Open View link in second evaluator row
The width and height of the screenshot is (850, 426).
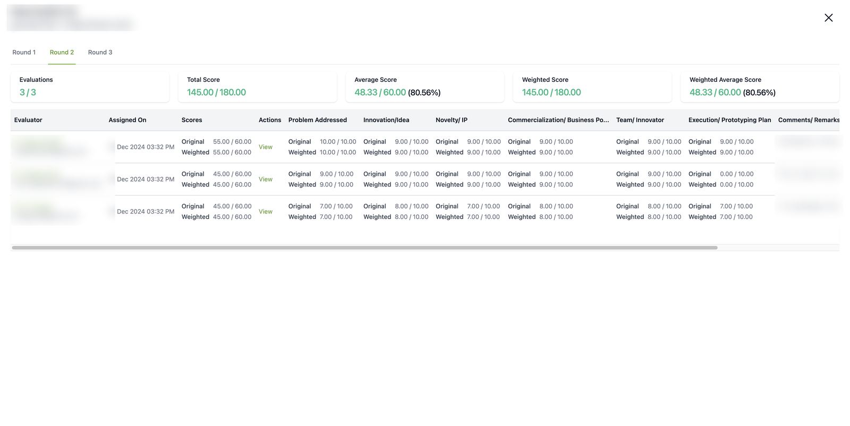tap(266, 180)
